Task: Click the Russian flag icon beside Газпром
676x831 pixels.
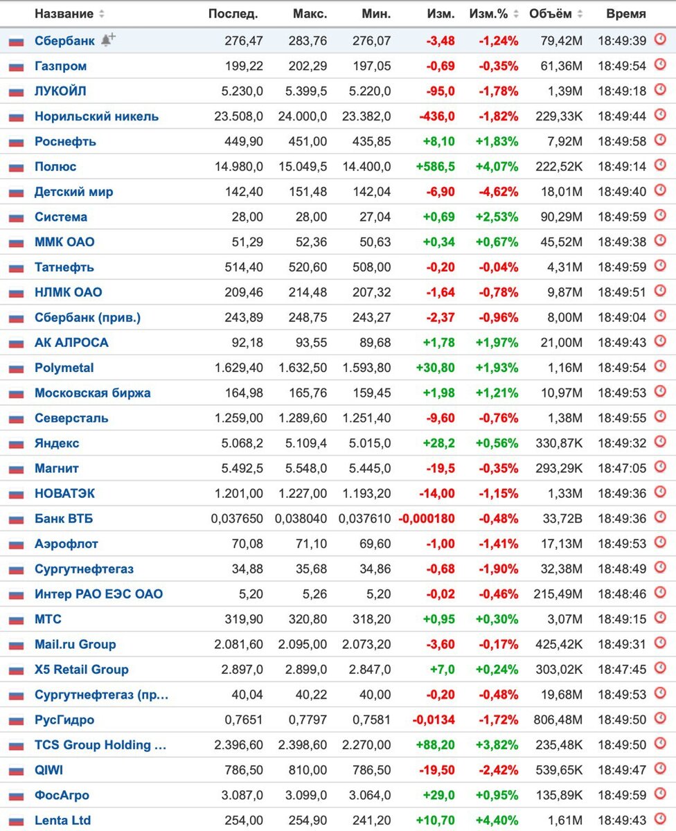Action: [16, 67]
